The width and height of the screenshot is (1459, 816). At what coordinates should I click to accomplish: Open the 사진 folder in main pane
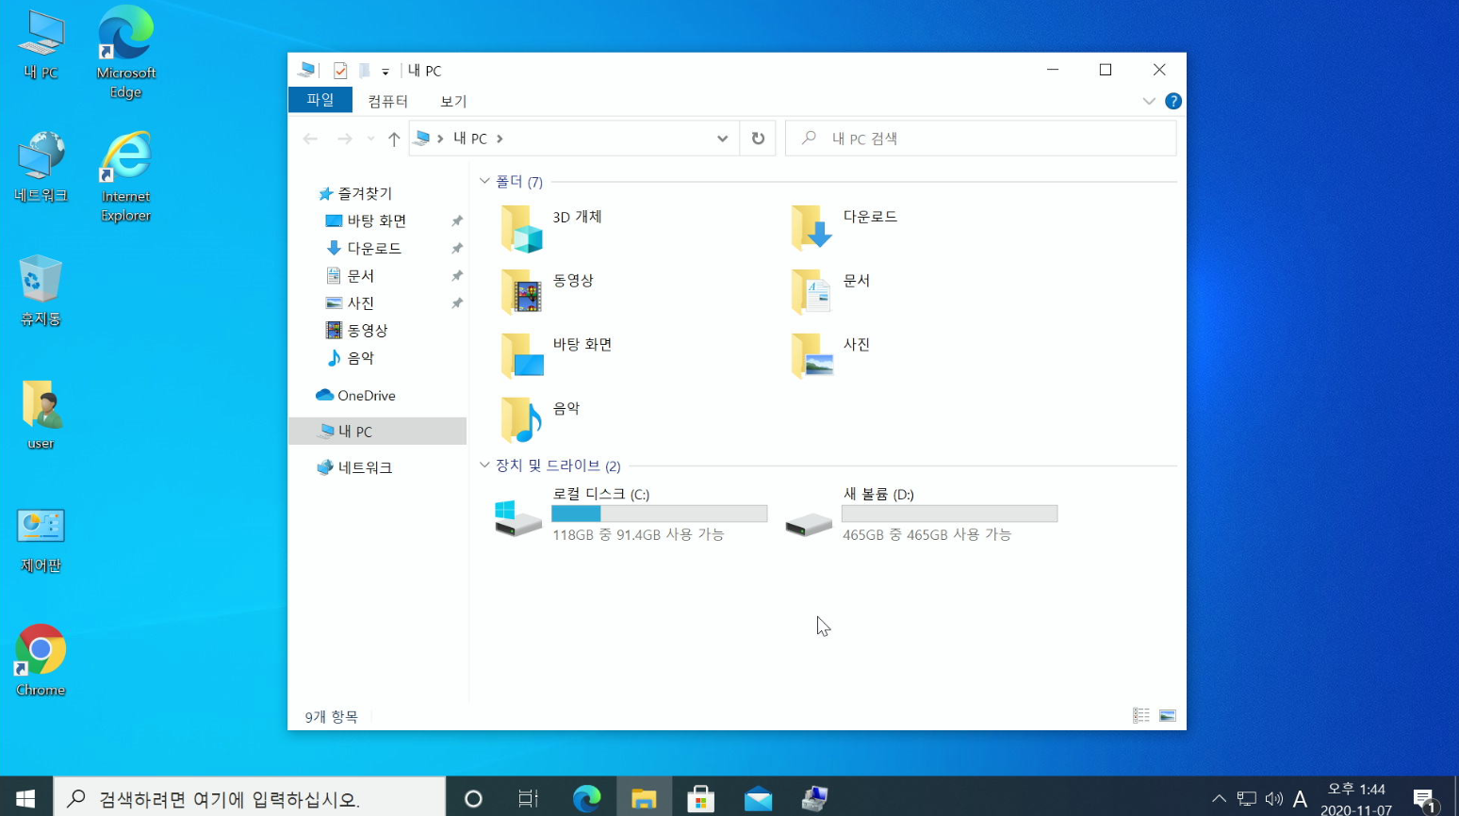click(x=829, y=355)
